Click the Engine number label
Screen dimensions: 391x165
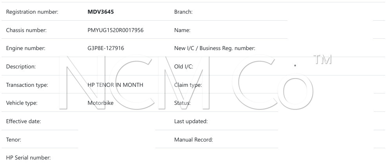pos(25,48)
